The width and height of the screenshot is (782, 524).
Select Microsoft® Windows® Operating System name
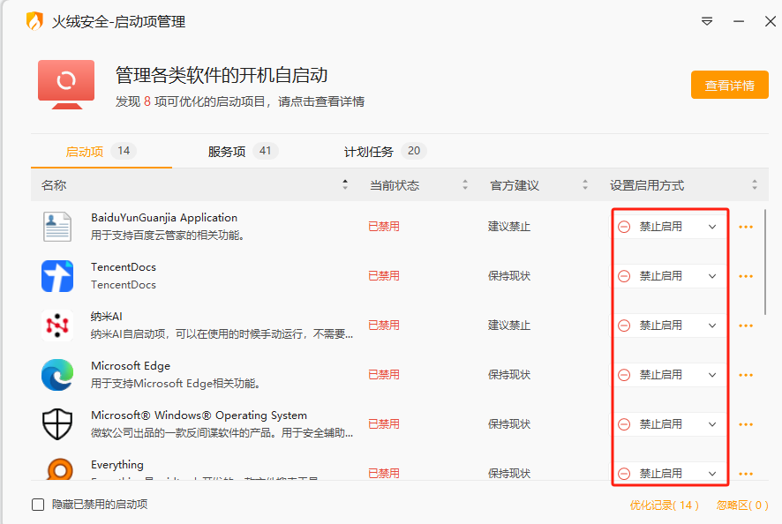(x=199, y=415)
